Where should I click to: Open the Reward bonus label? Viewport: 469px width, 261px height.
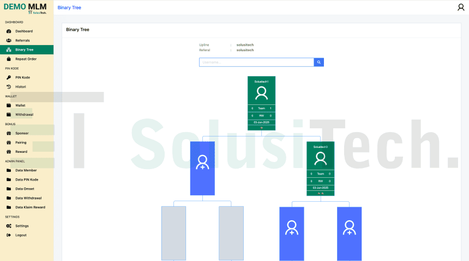coord(21,152)
